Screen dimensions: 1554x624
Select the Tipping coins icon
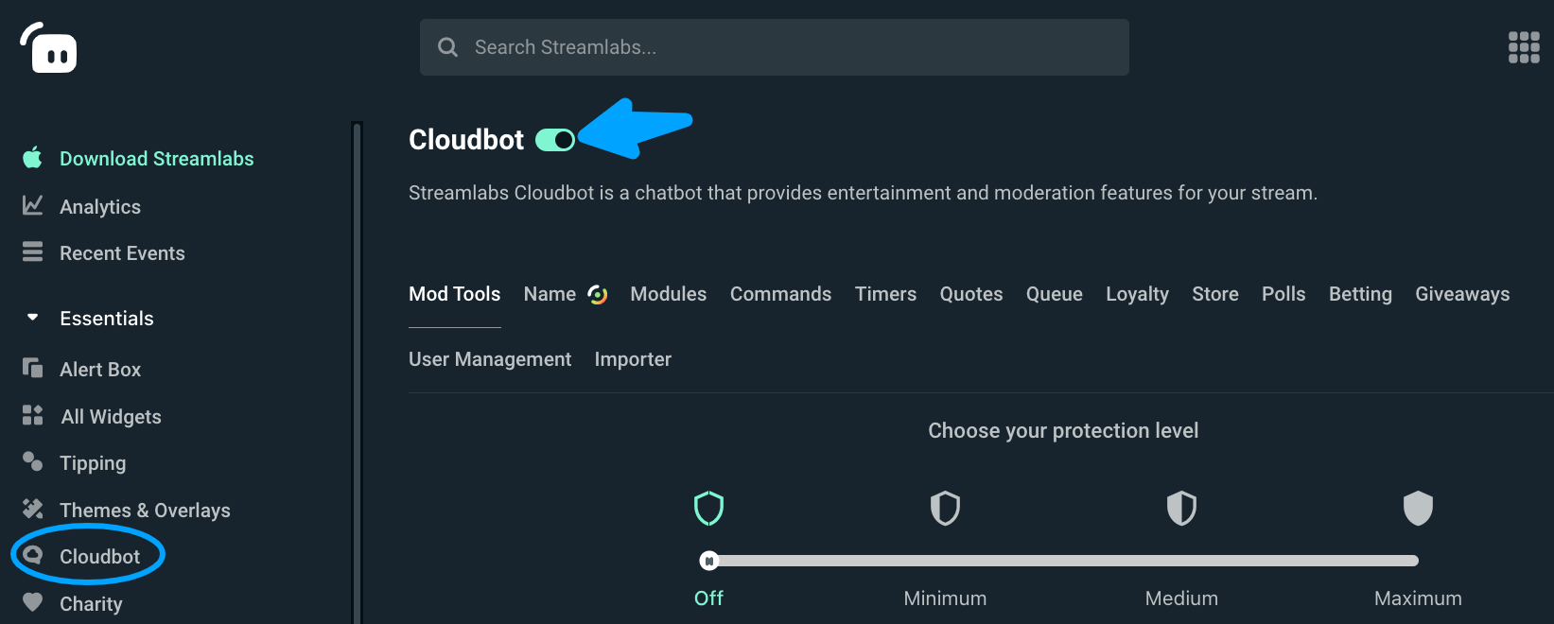pyautogui.click(x=32, y=462)
